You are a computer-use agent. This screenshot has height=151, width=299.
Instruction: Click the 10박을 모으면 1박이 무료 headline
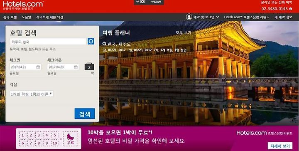pyautogui.click(x=120, y=132)
